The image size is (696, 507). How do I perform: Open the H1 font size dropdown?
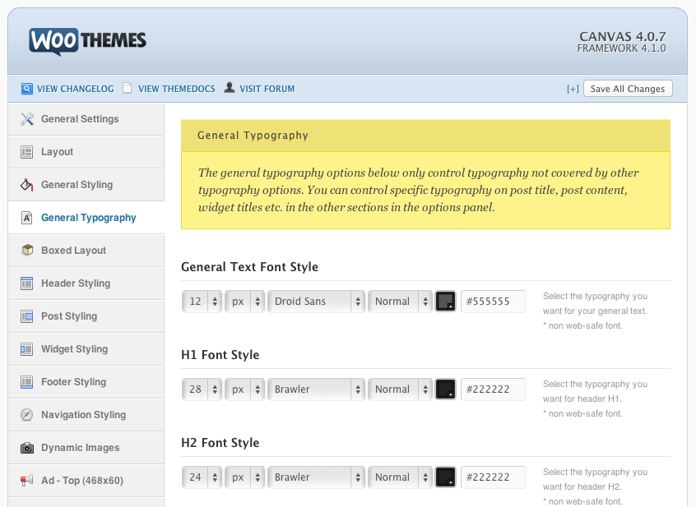tap(202, 389)
